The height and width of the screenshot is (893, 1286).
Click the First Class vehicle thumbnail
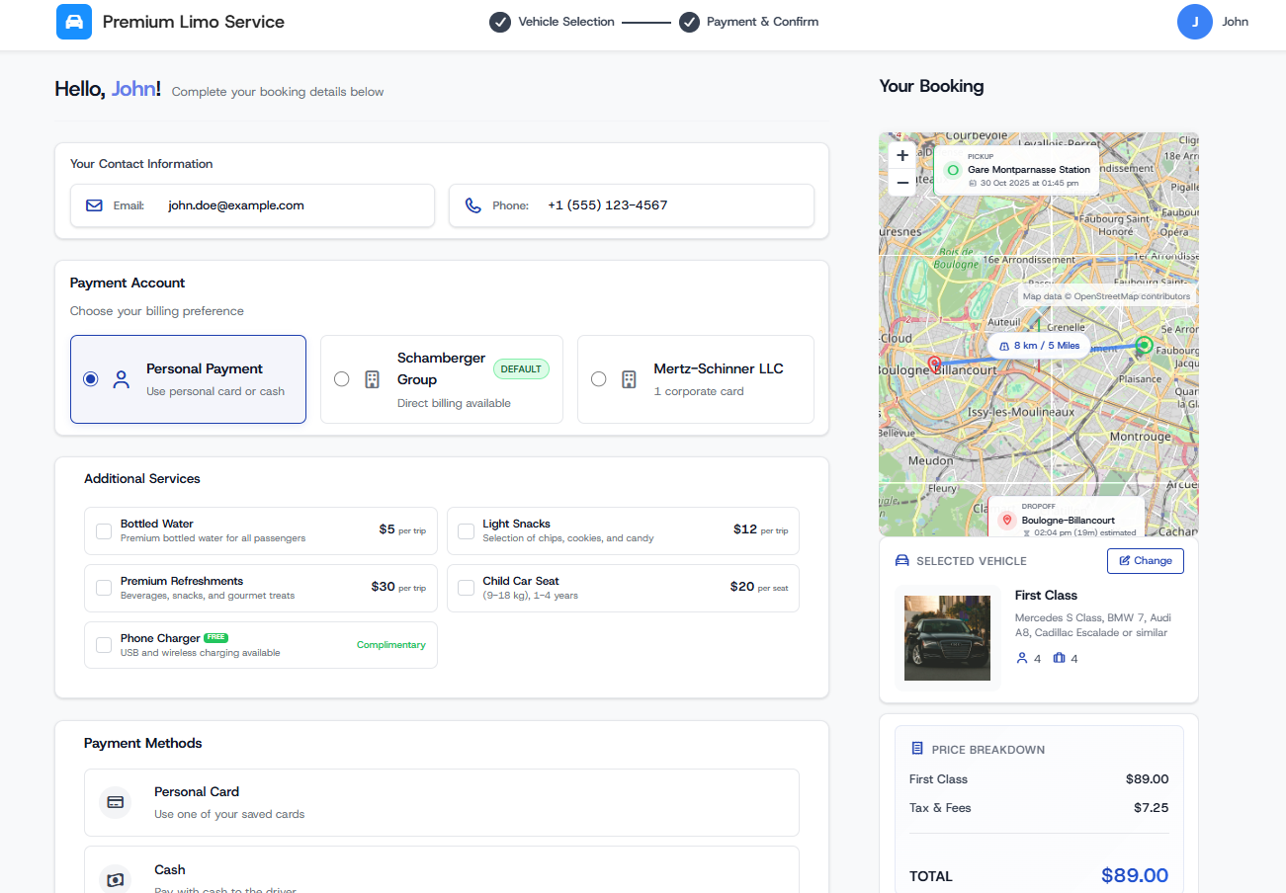pyautogui.click(x=947, y=637)
